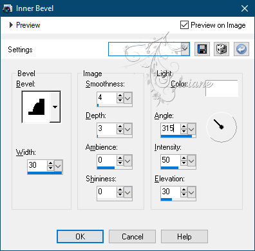Open the Intensity slider dropdown
Viewport: 255px width, 251px height.
191,161
